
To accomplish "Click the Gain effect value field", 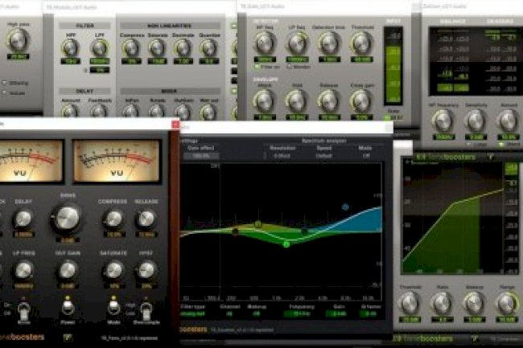I will coord(201,156).
